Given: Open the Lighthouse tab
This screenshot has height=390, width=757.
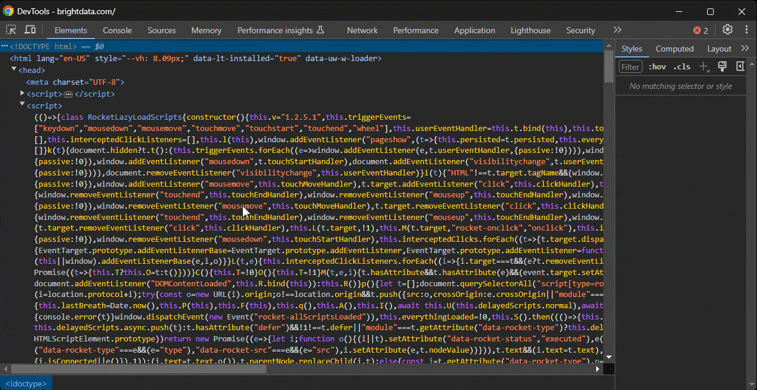Looking at the screenshot, I should (x=530, y=30).
